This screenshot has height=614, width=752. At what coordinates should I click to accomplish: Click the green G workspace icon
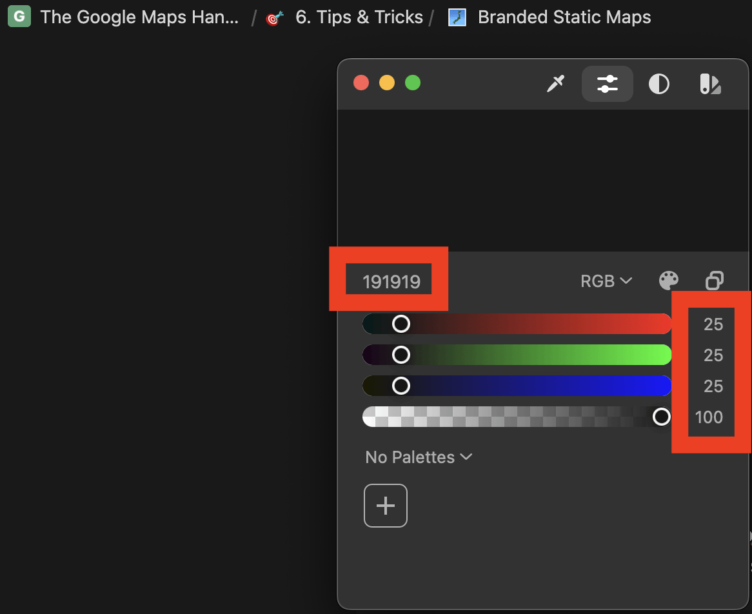coord(19,17)
